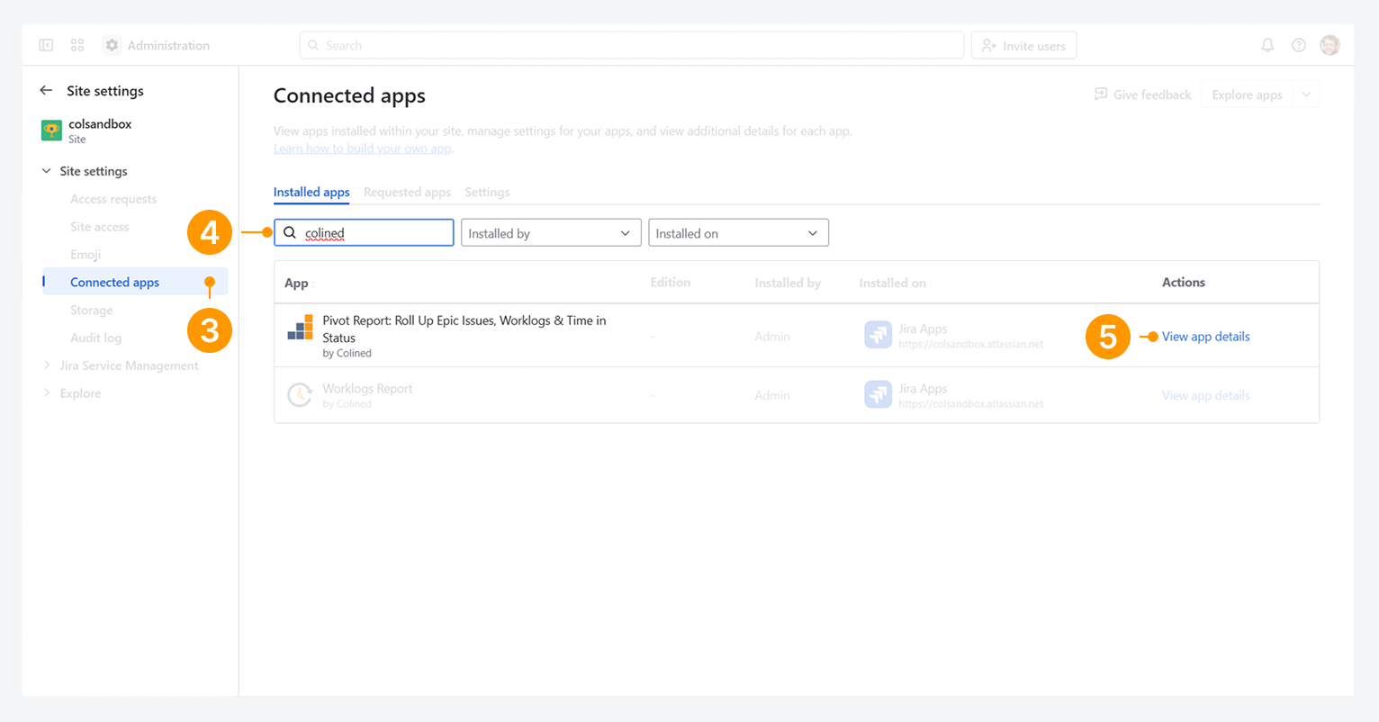Click the Installed on column header
This screenshot has width=1379, height=722.
coord(892,283)
